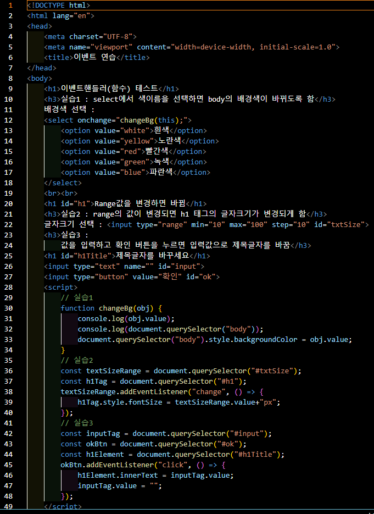Click the const textSizeRange declaration
This screenshot has width=374, height=514.
[181, 371]
